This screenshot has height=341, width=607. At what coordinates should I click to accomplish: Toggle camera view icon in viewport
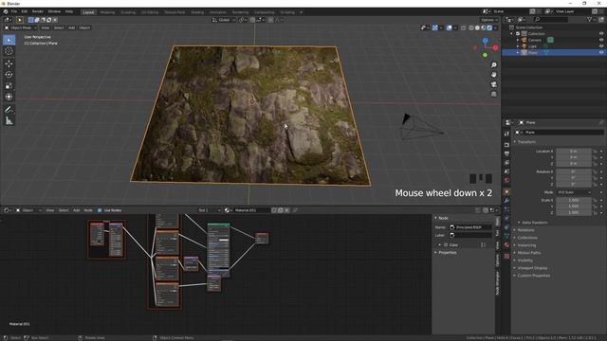point(493,84)
